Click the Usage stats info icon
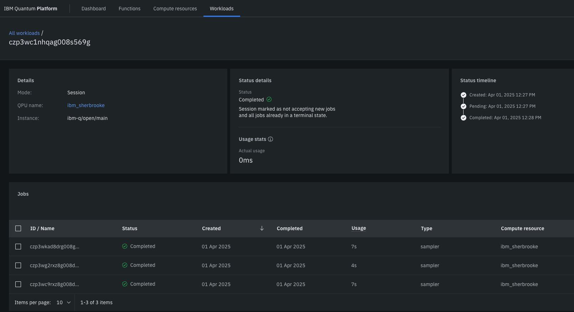This screenshot has width=574, height=312. click(x=270, y=139)
